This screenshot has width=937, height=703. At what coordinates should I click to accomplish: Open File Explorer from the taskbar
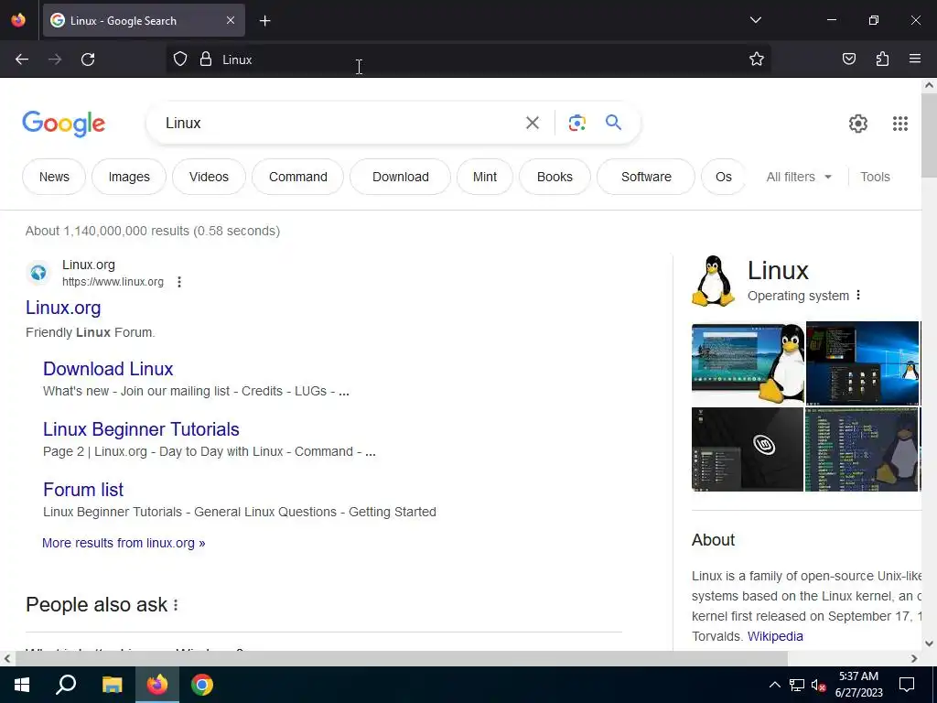point(112,685)
